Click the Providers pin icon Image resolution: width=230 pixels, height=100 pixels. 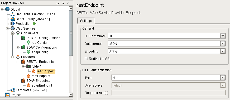(18, 57)
